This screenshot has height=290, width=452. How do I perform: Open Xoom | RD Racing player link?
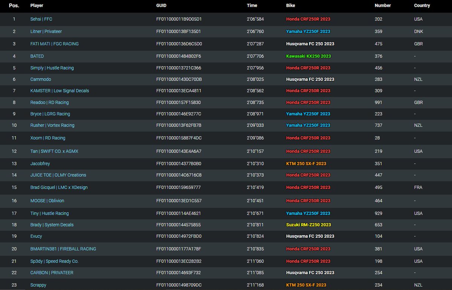(x=48, y=138)
